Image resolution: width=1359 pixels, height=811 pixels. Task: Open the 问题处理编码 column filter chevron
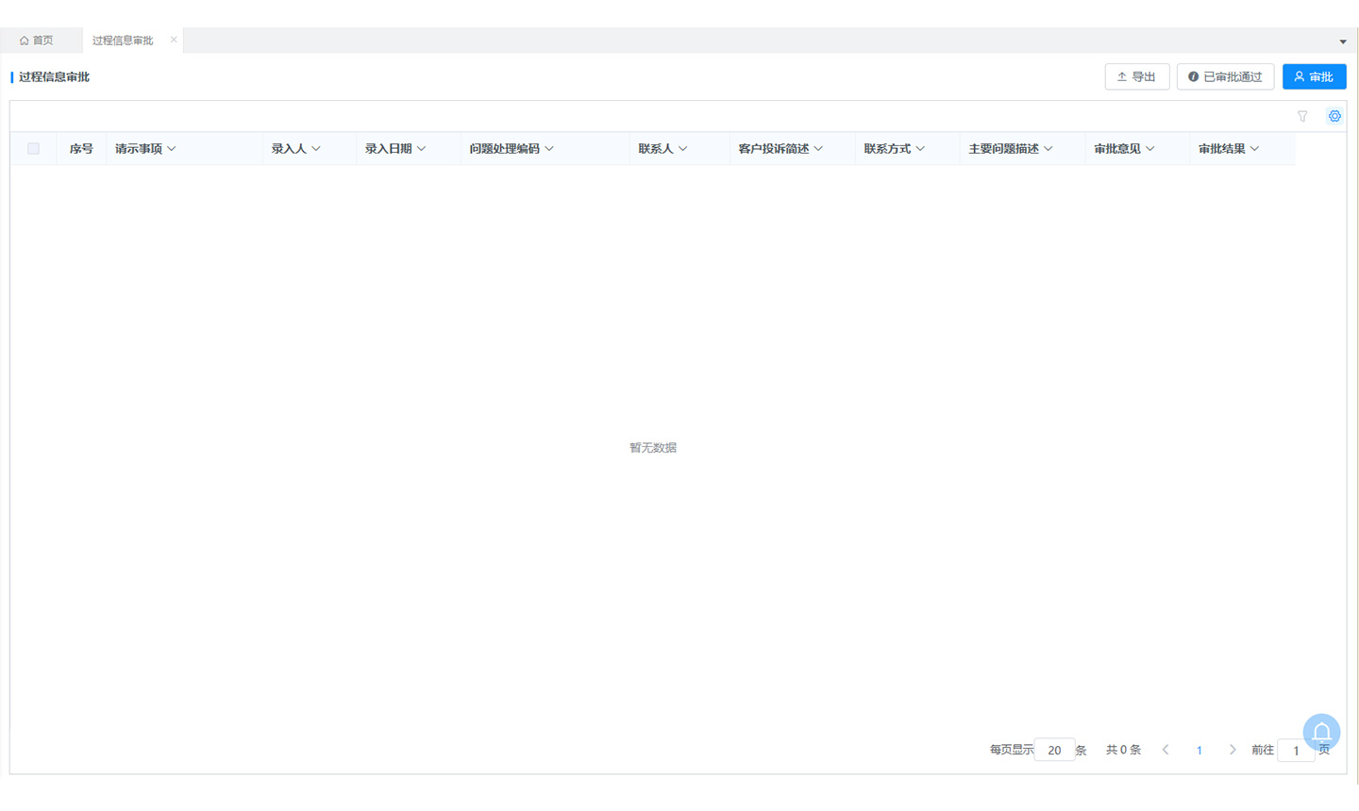[549, 149]
